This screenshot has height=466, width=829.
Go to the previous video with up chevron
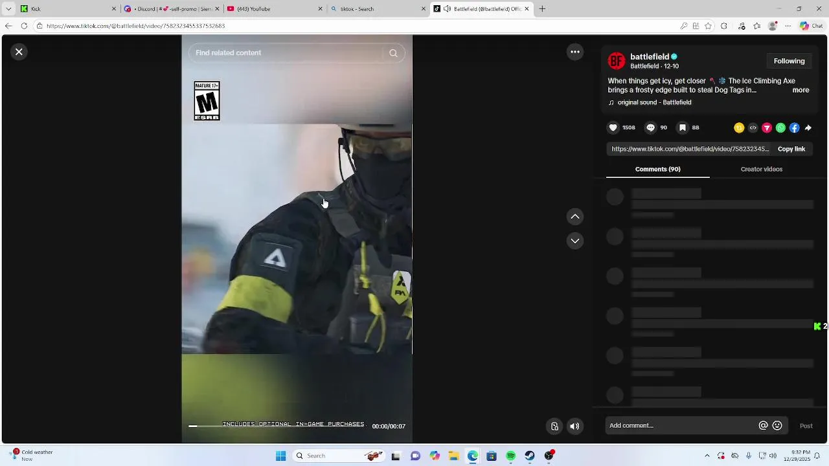tap(575, 217)
